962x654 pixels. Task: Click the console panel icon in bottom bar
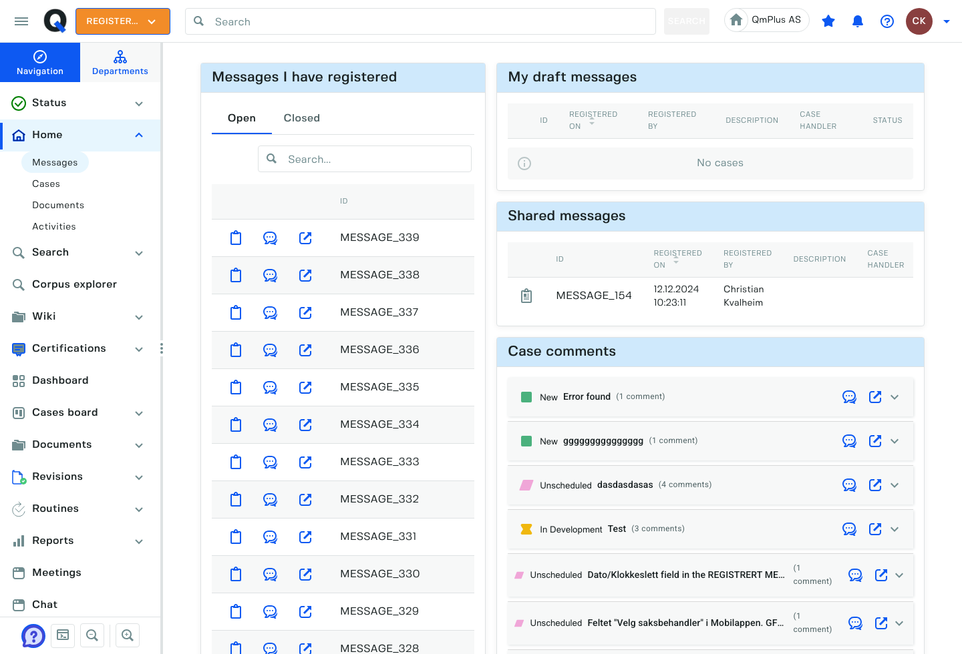point(63,635)
